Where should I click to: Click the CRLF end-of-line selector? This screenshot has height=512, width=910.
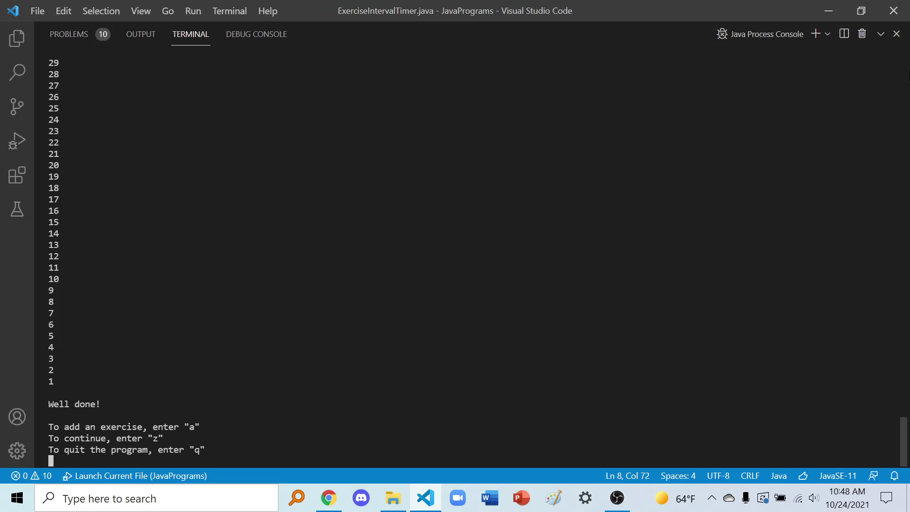tap(750, 475)
